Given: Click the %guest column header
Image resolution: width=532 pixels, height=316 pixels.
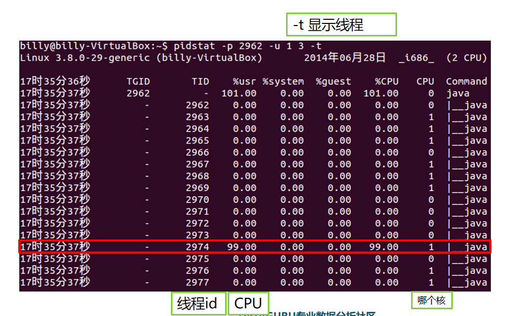Looking at the screenshot, I should 333,81.
